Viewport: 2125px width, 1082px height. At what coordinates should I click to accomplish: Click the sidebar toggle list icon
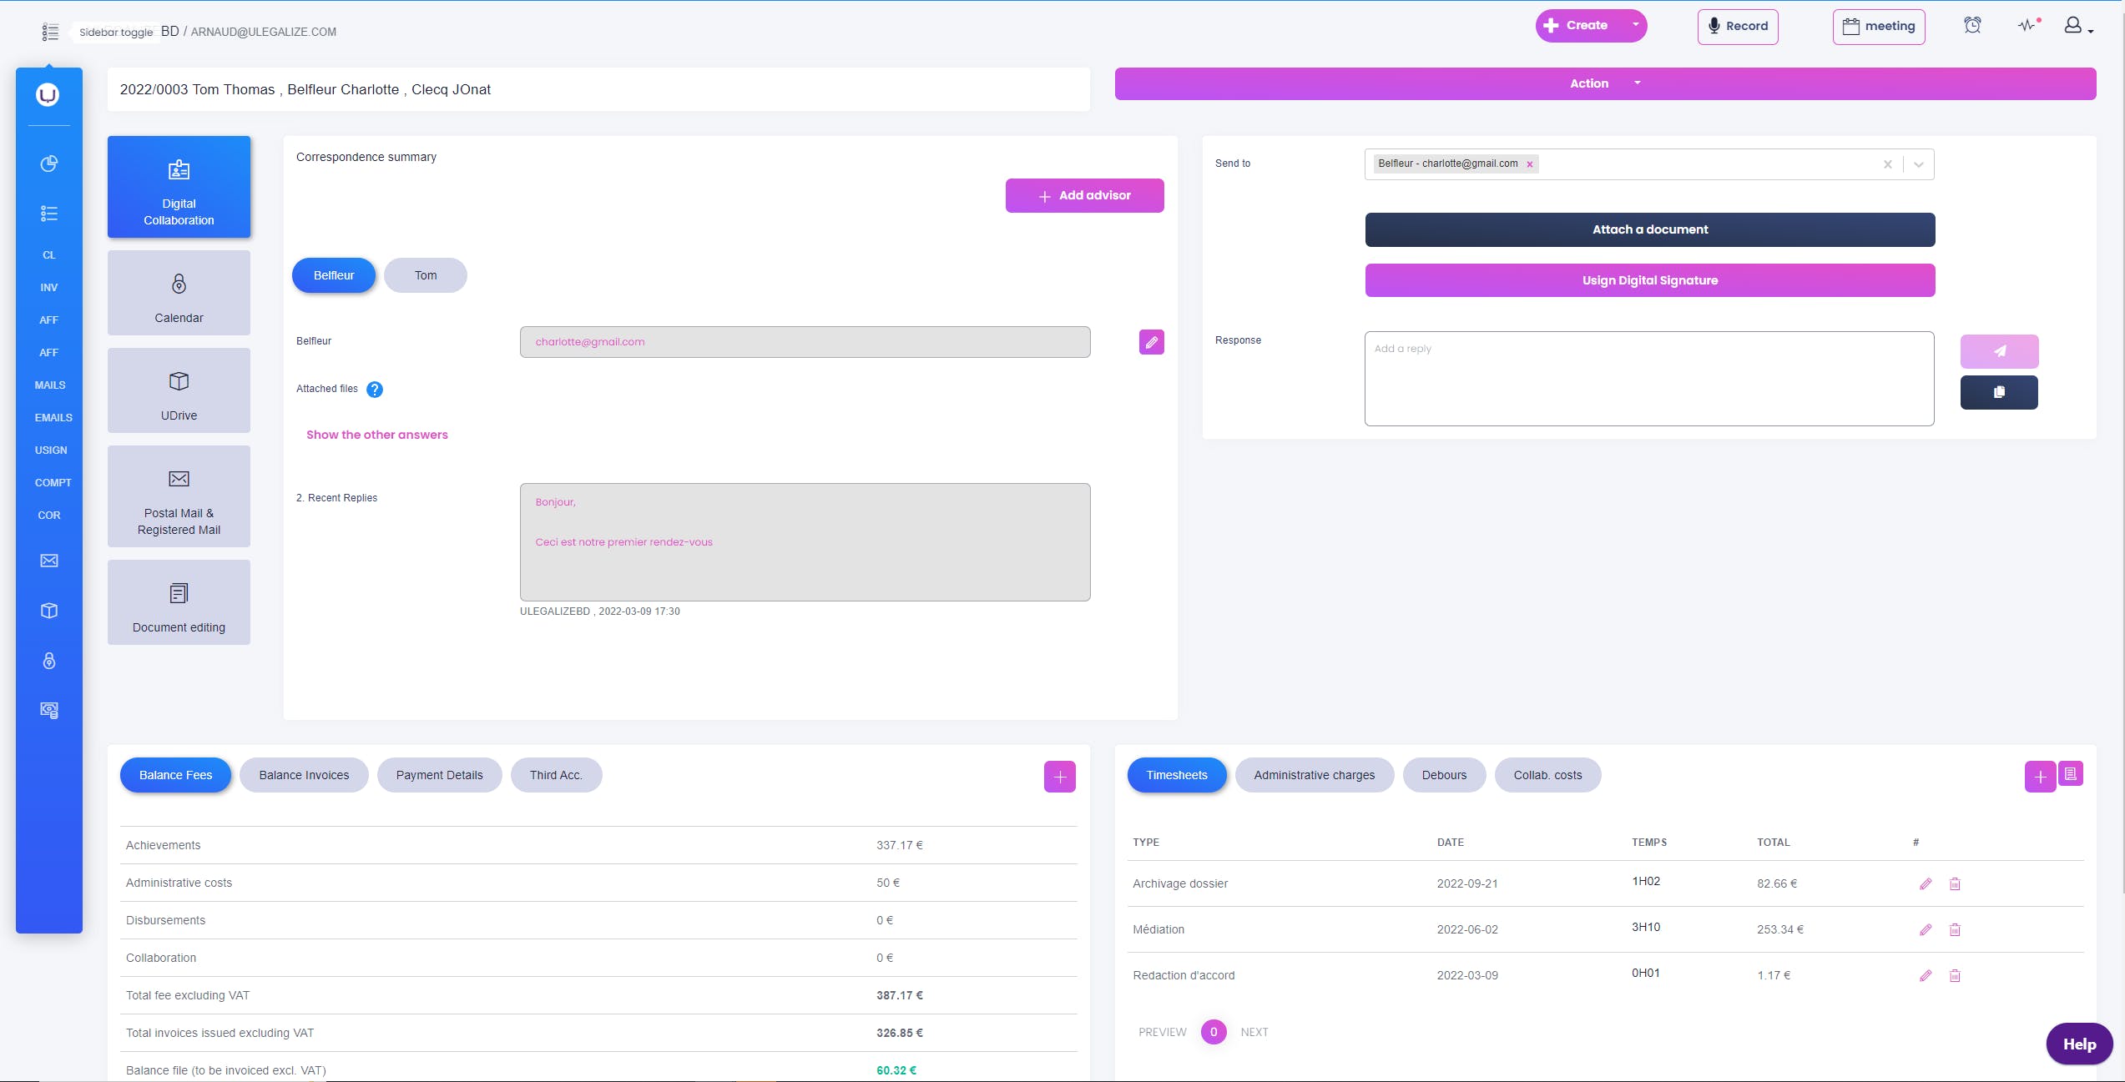[50, 32]
